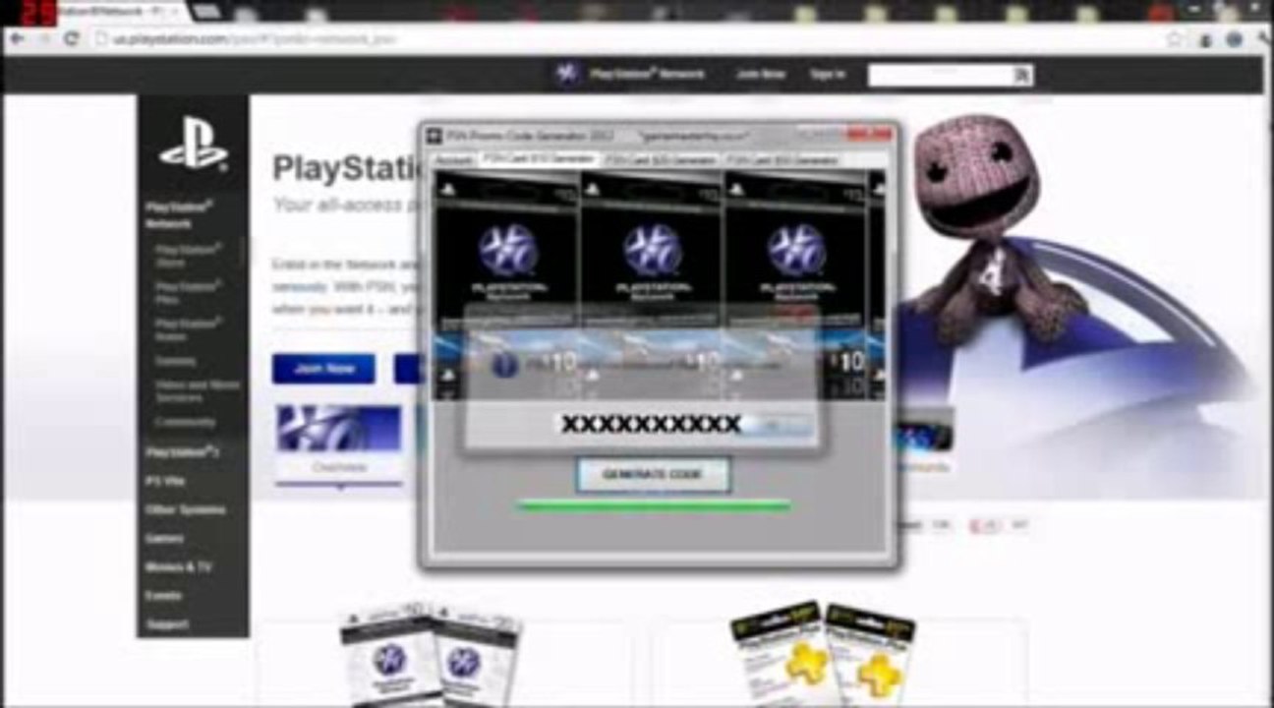Go back using the browser back arrow
Image resolution: width=1274 pixels, height=708 pixels.
tap(17, 39)
